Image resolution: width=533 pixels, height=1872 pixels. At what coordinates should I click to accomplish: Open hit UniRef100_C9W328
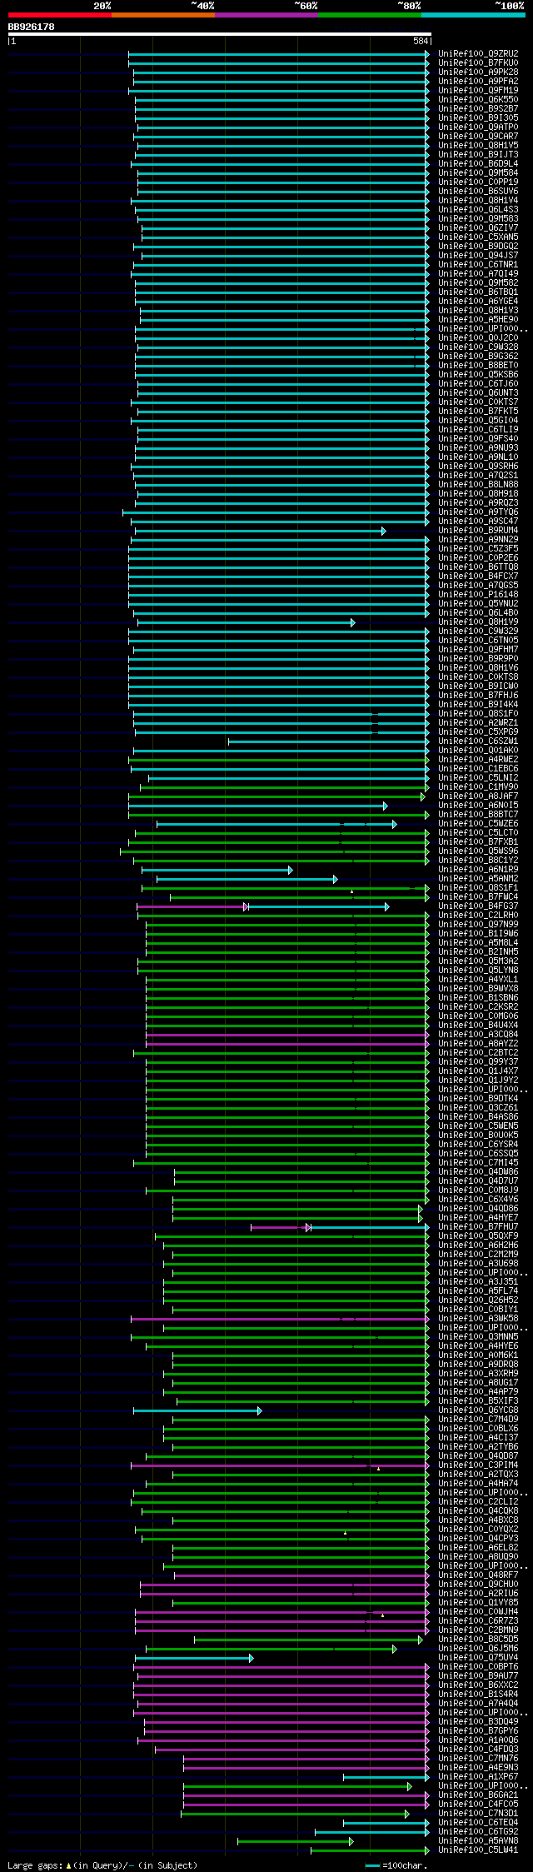478,347
